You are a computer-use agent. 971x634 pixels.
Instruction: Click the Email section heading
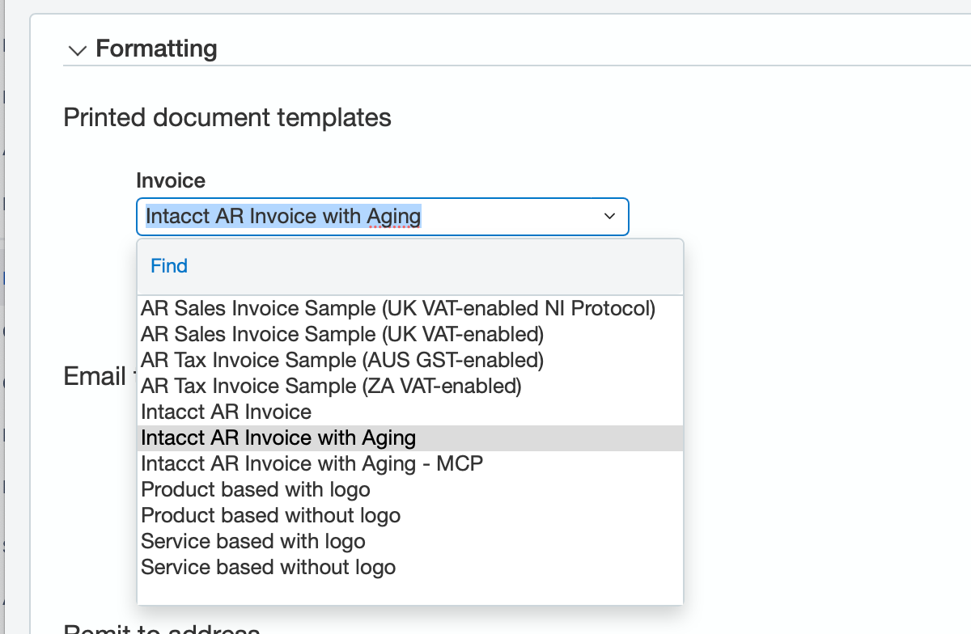tap(95, 376)
